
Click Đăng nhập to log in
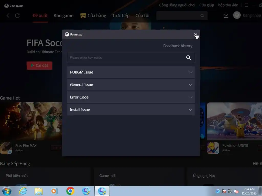tap(252, 15)
